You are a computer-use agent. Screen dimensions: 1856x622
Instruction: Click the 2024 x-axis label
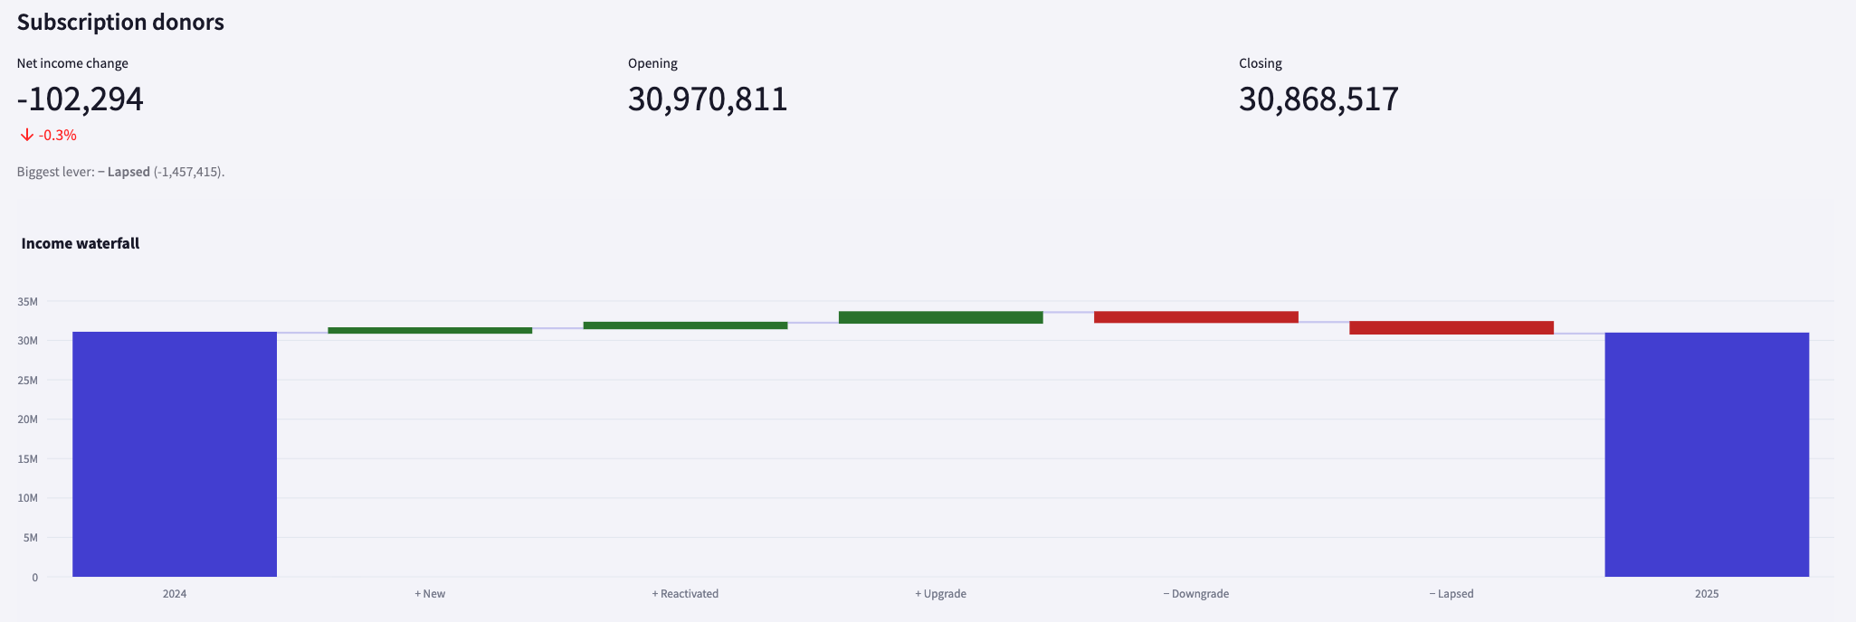[175, 594]
